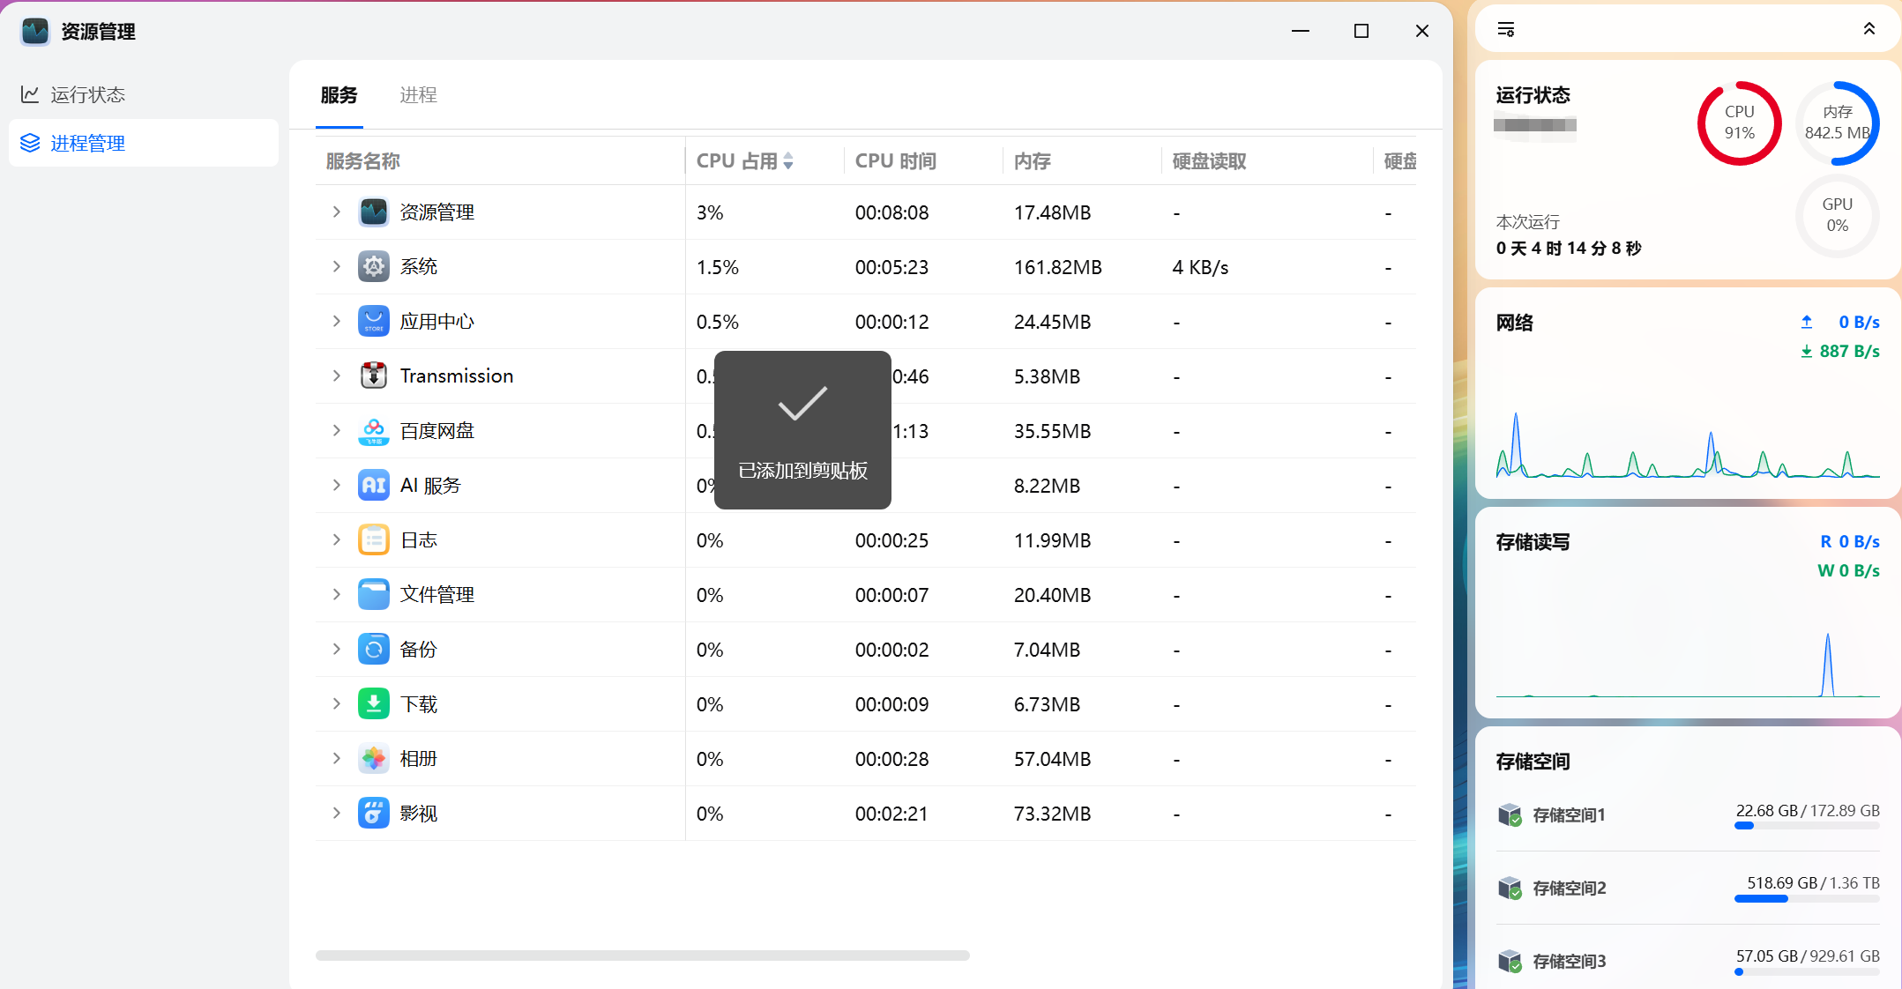The width and height of the screenshot is (1902, 989).
Task: Click the 下载 download service icon
Action: point(373,704)
